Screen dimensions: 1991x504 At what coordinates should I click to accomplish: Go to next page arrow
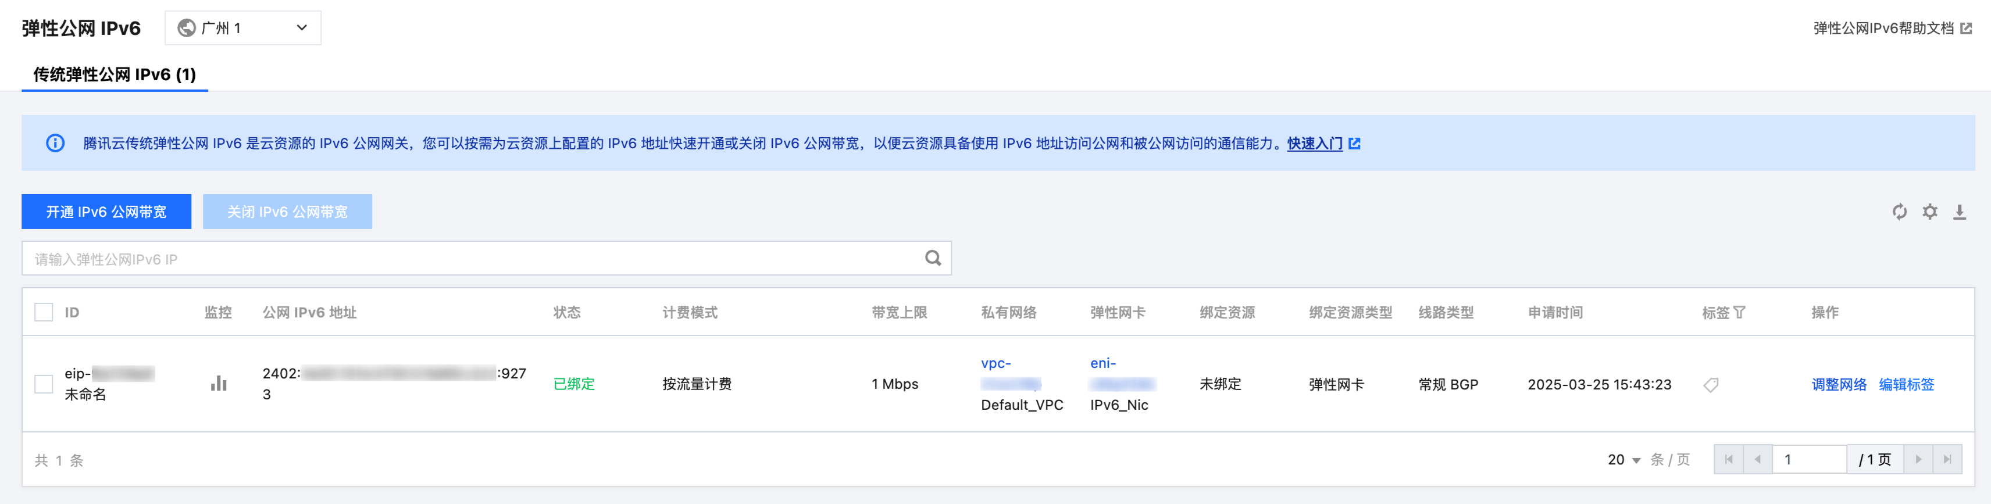click(x=1918, y=459)
